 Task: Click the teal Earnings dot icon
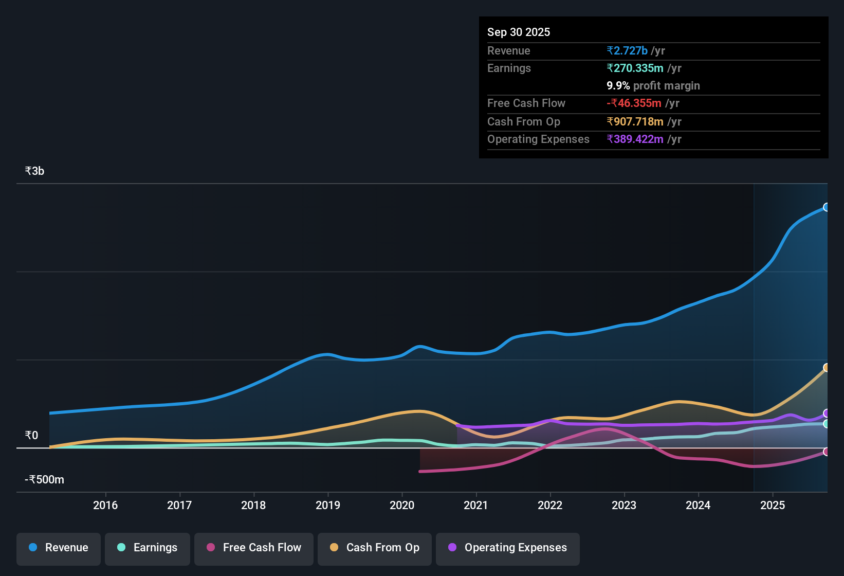click(121, 548)
